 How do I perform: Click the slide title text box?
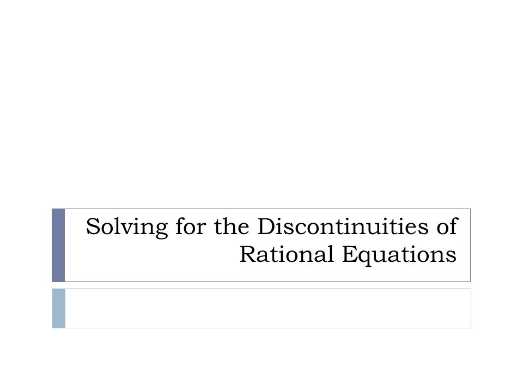(x=267, y=246)
